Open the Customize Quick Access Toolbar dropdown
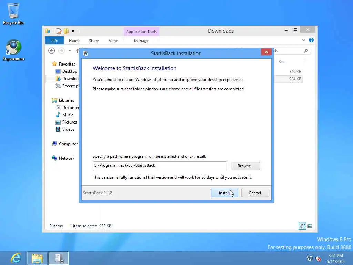 [x=73, y=31]
